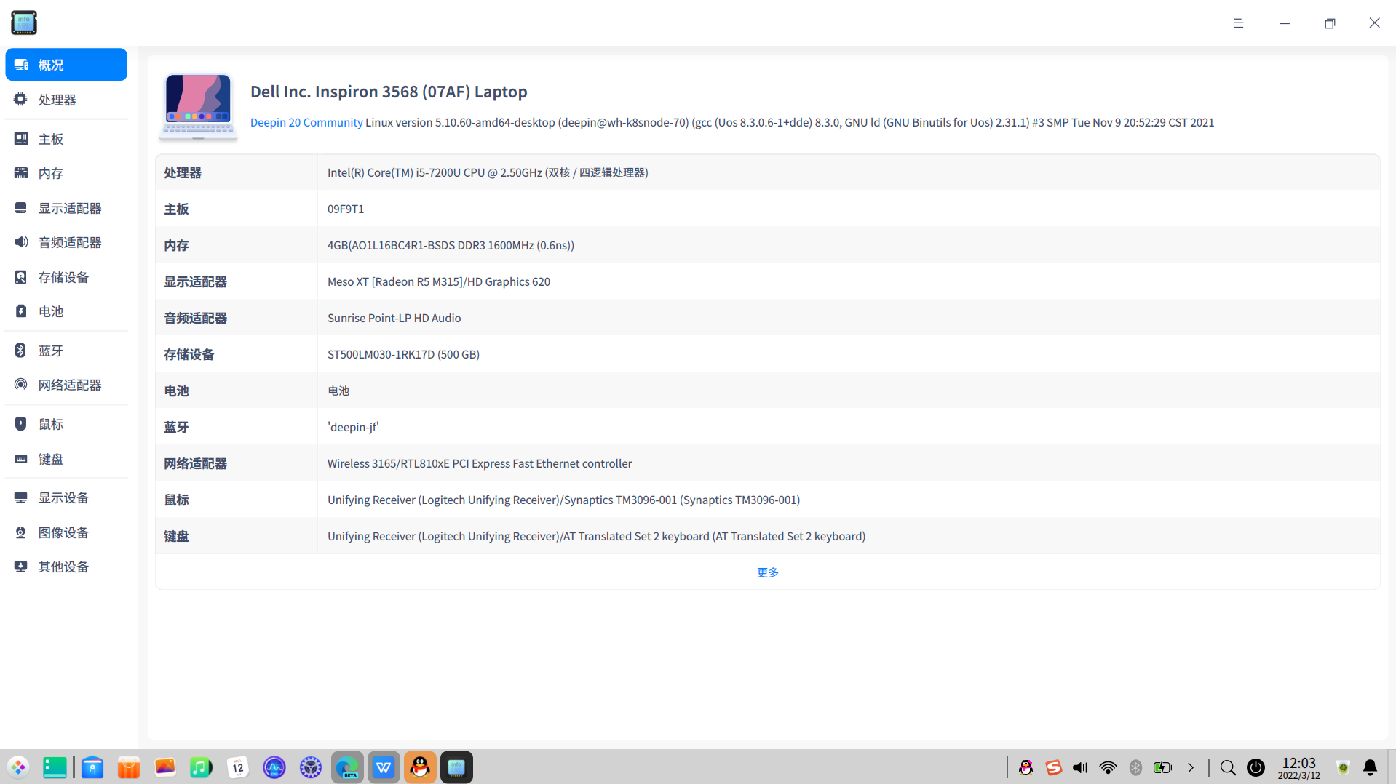1396x784 pixels.
Task: Select the Intel(R) Core(TM) i5-7200U processor value
Action: click(x=488, y=172)
